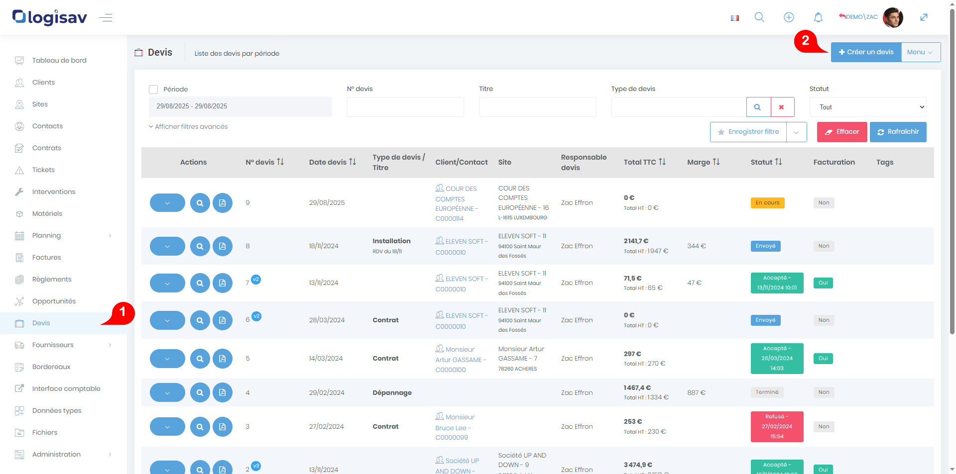View devis 9 with magnifier button
This screenshot has width=956, height=474.
pyautogui.click(x=200, y=203)
